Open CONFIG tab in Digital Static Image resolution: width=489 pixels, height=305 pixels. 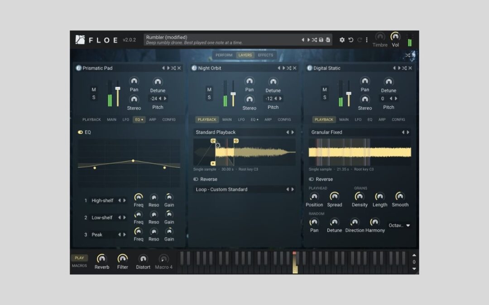click(x=398, y=119)
